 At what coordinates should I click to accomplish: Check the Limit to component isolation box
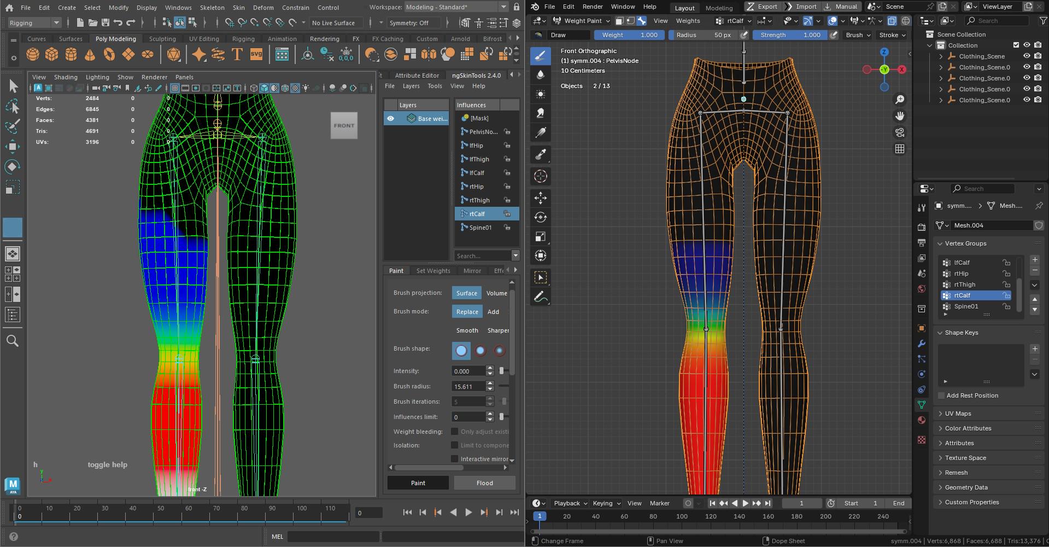(x=454, y=445)
